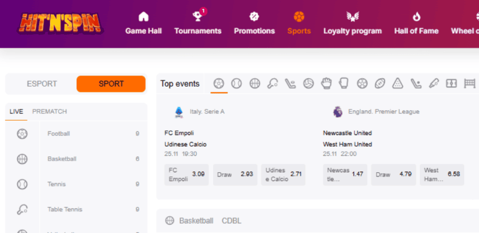The image size is (479, 233).
Task: Bet on Draw at 2.93
Action: coord(235,175)
